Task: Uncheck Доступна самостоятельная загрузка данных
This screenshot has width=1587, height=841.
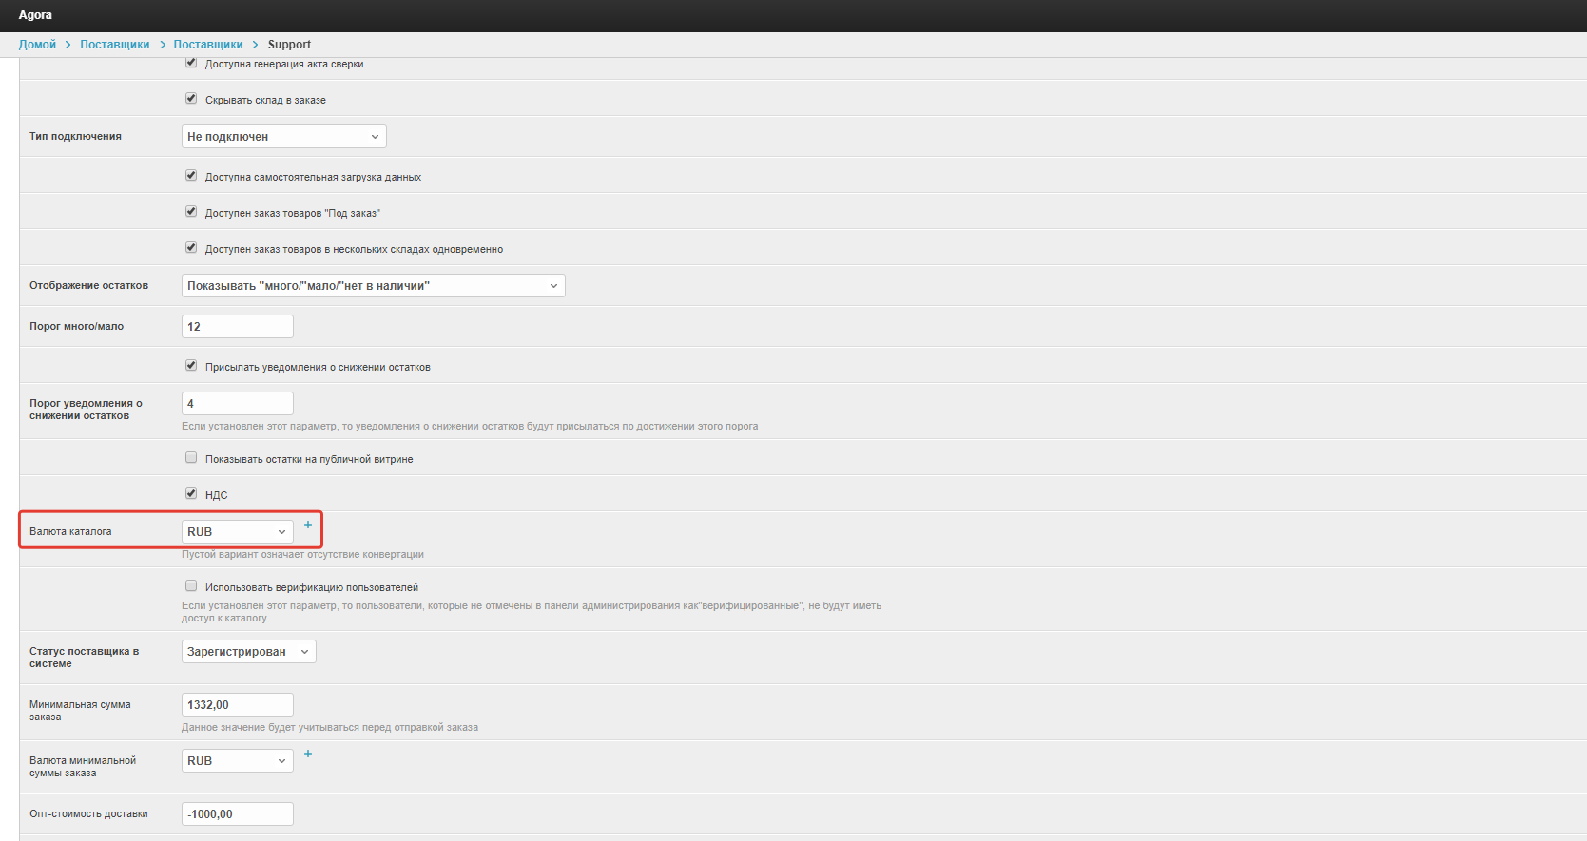Action: click(x=191, y=175)
